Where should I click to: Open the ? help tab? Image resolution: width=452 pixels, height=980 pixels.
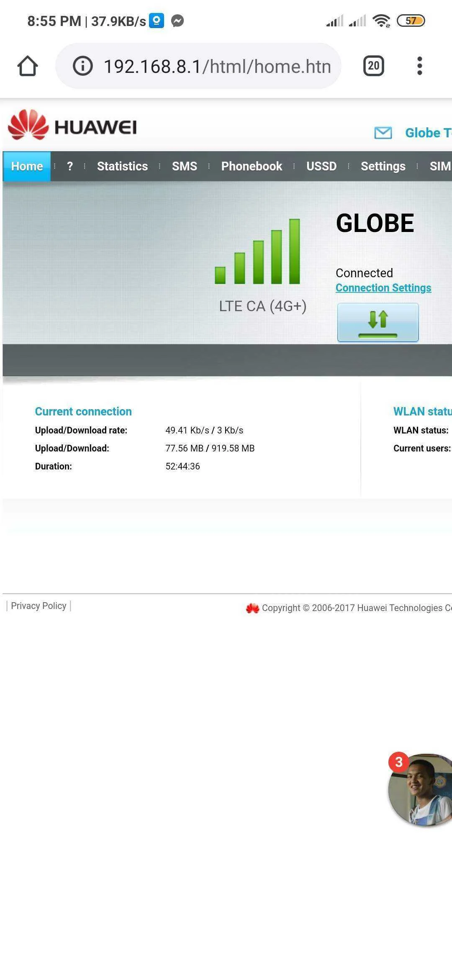[x=70, y=166]
